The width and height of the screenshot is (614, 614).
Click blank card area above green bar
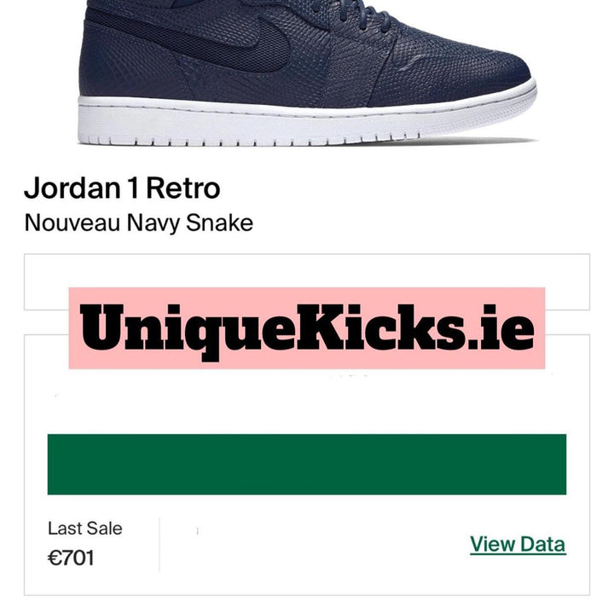point(307,403)
